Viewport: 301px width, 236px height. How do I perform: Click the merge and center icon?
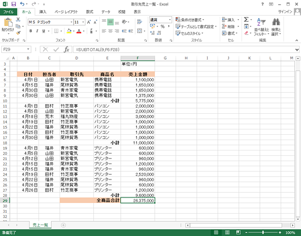click(140, 31)
